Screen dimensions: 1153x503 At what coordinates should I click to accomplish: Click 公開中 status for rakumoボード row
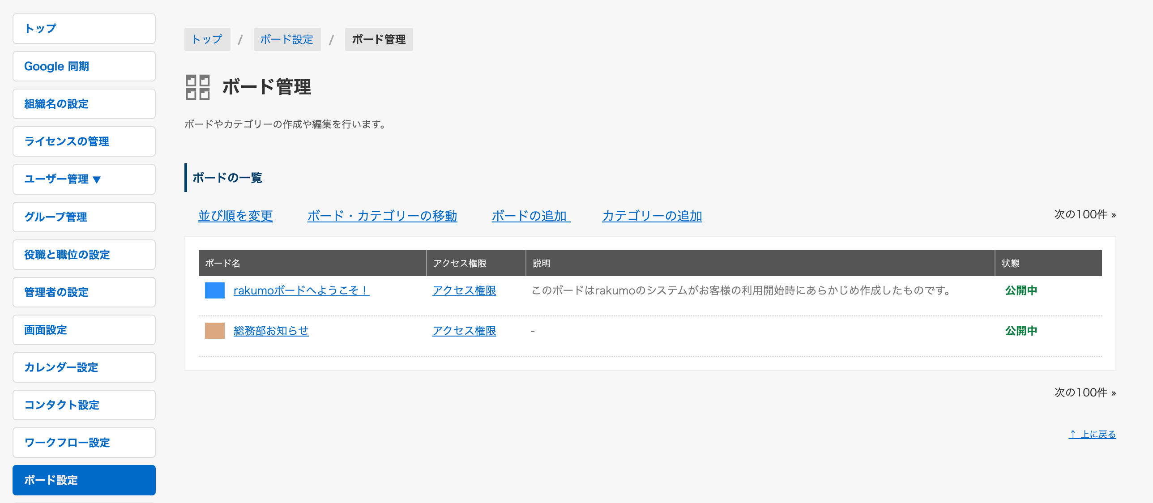1021,290
